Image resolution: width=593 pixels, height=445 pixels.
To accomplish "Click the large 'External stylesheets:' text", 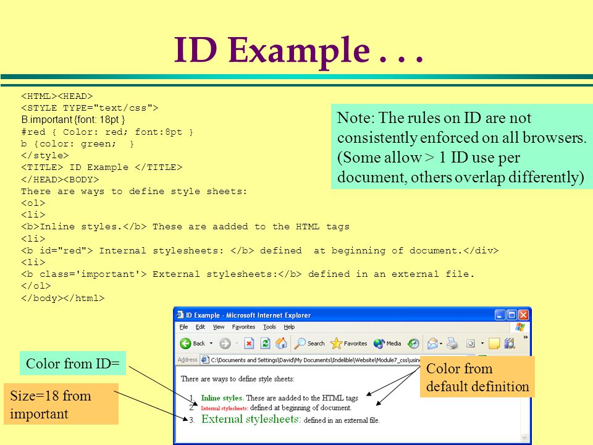I will click(251, 419).
